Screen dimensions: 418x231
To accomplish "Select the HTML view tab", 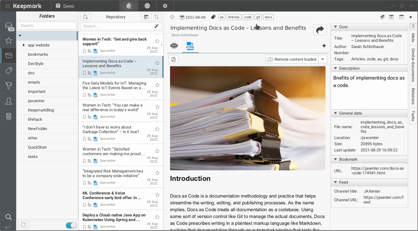I will 190,46.
